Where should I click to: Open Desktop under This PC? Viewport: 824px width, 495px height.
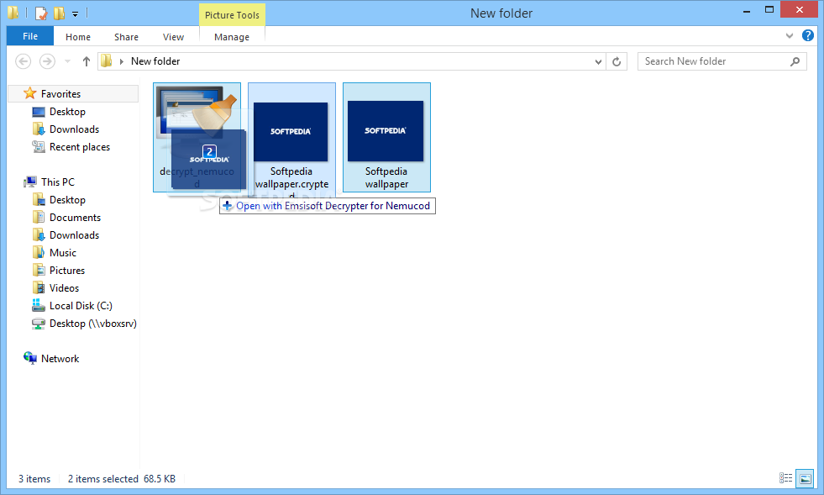tap(67, 200)
